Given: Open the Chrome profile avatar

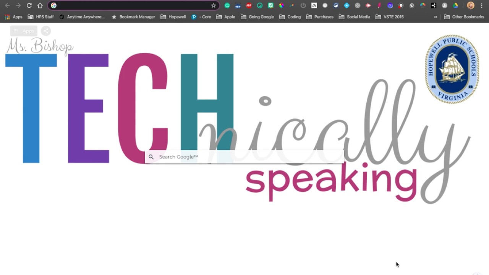Looking at the screenshot, I should pos(471,5).
